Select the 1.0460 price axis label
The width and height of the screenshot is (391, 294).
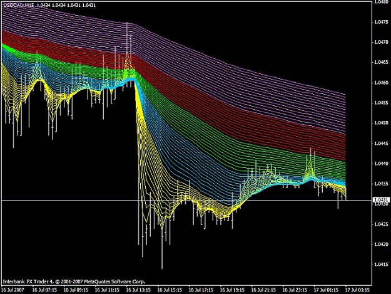(381, 82)
